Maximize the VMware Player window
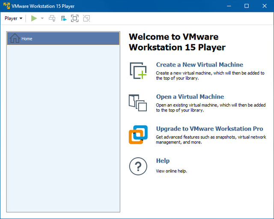The image size is (274, 219). 246,6
